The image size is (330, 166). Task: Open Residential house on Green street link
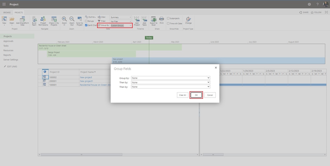[x=95, y=85]
